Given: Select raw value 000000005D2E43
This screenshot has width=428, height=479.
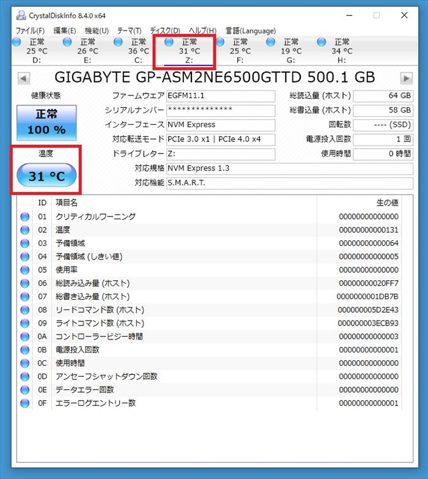Looking at the screenshot, I should click(368, 310).
